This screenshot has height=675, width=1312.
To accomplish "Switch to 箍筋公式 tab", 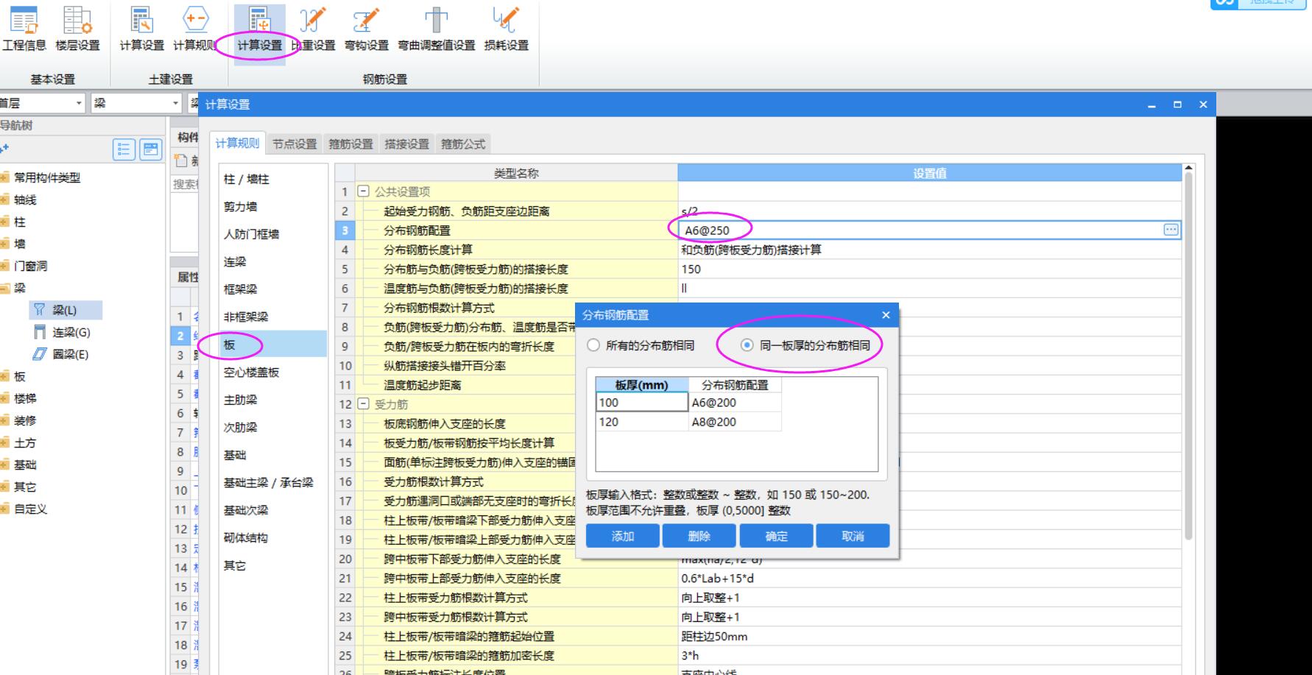I will click(x=463, y=144).
